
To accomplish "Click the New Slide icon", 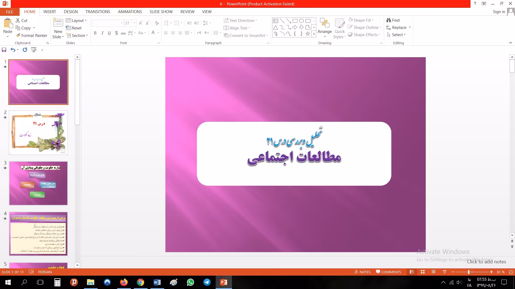I will pos(58,22).
